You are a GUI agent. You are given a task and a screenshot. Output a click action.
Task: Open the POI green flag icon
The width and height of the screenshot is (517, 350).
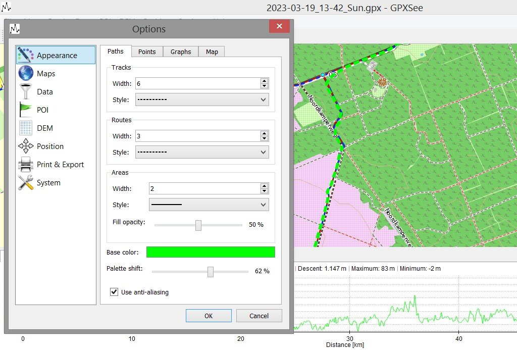[26, 110]
